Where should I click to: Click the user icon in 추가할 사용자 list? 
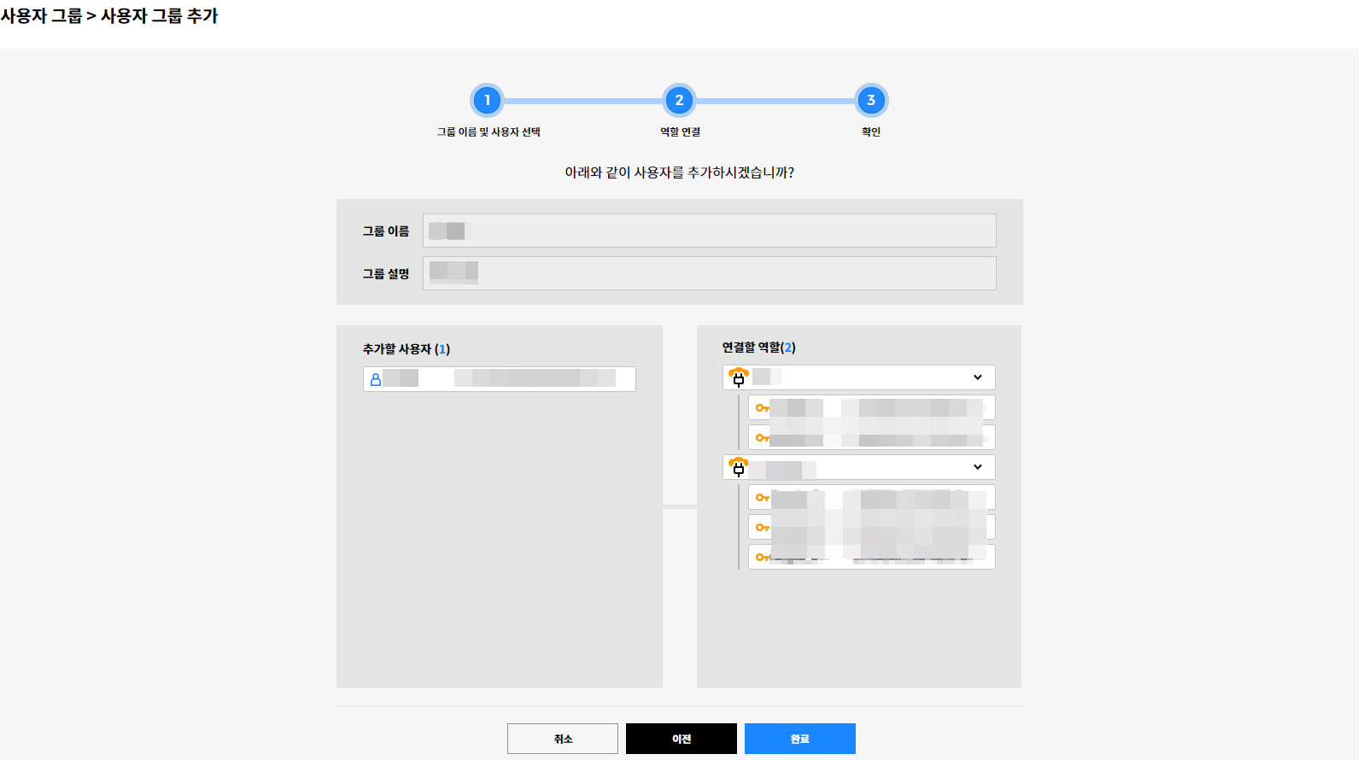click(x=376, y=379)
